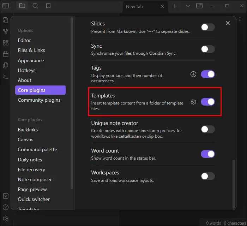Open the help icon in ribbon

pyautogui.click(x=6, y=207)
